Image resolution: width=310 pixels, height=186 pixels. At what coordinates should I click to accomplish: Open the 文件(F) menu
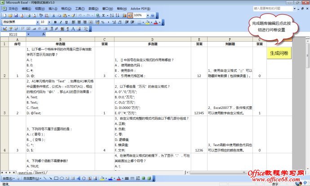[13, 9]
